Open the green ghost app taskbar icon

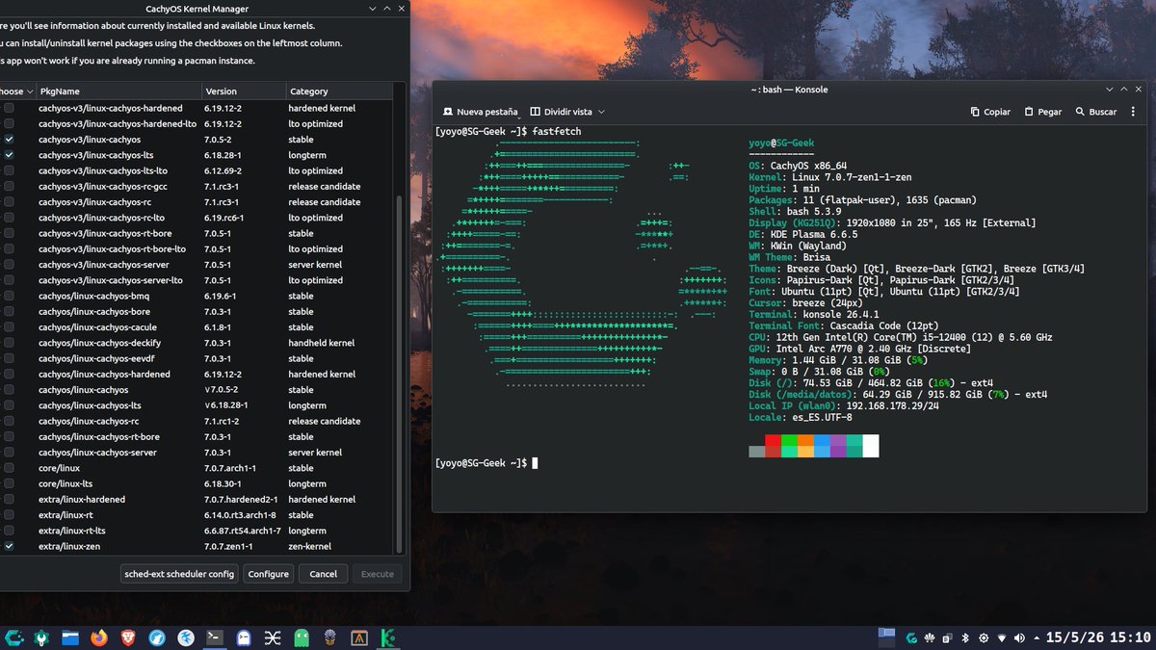coord(302,637)
